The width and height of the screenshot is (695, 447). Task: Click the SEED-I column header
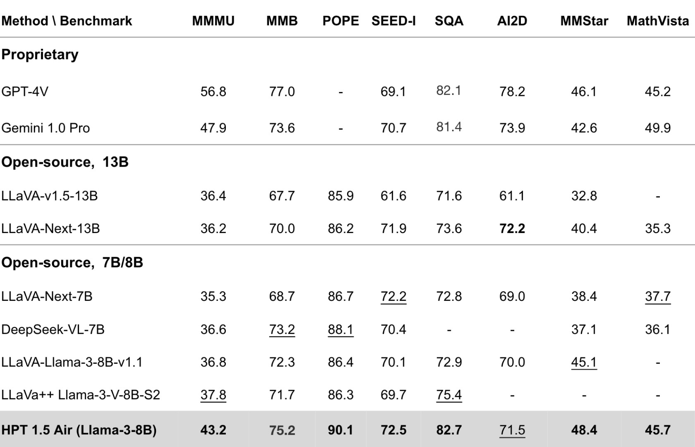[393, 21]
